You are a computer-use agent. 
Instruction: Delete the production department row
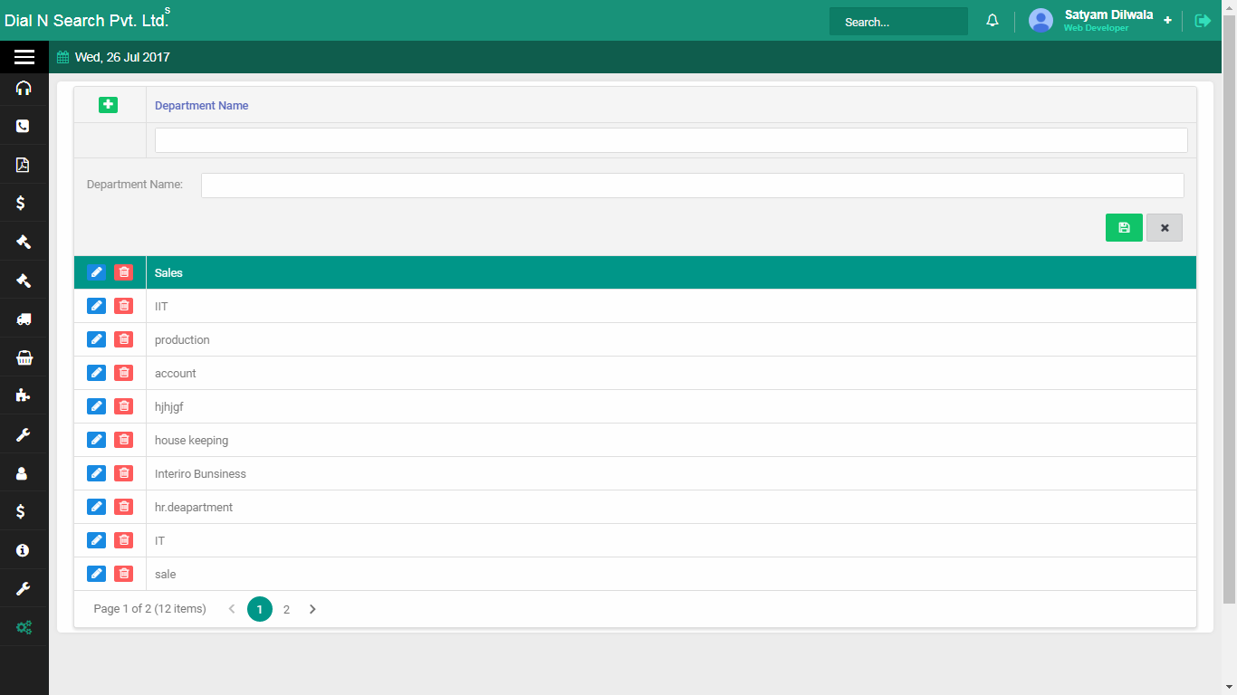click(x=124, y=339)
